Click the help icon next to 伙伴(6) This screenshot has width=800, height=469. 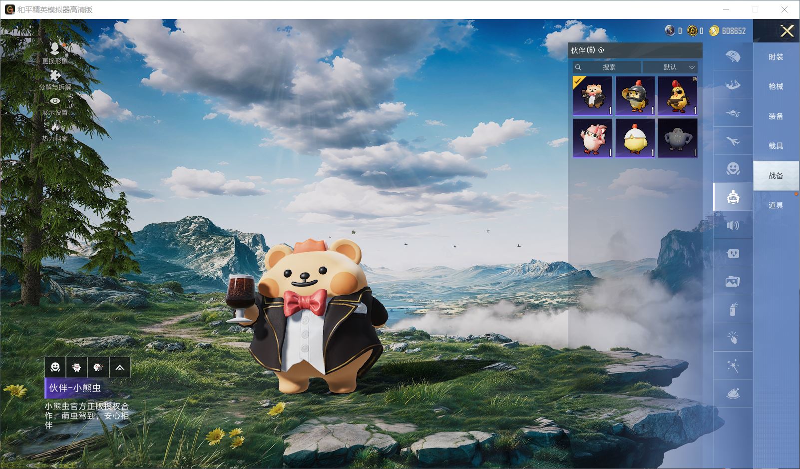(x=601, y=50)
